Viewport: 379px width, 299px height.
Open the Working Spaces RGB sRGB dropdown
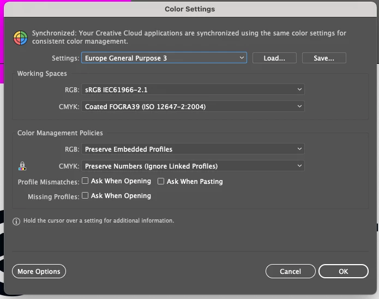click(x=193, y=89)
